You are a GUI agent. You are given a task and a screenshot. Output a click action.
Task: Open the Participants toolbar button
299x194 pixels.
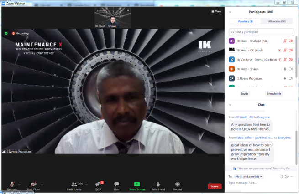[74, 186]
